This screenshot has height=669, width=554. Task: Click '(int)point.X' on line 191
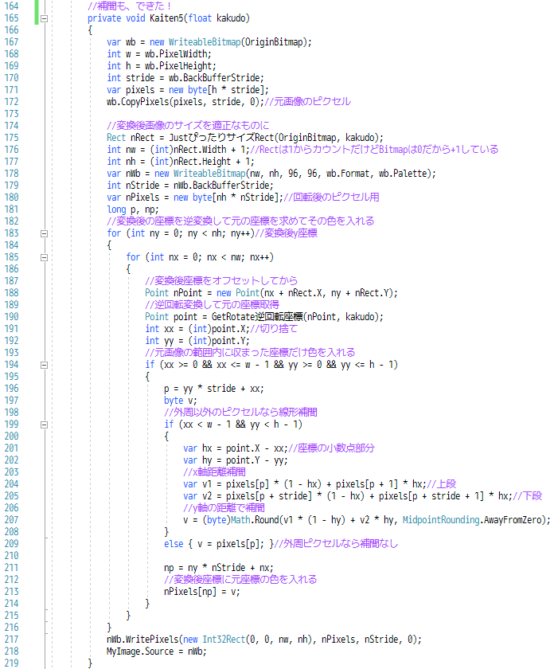[x=217, y=329]
